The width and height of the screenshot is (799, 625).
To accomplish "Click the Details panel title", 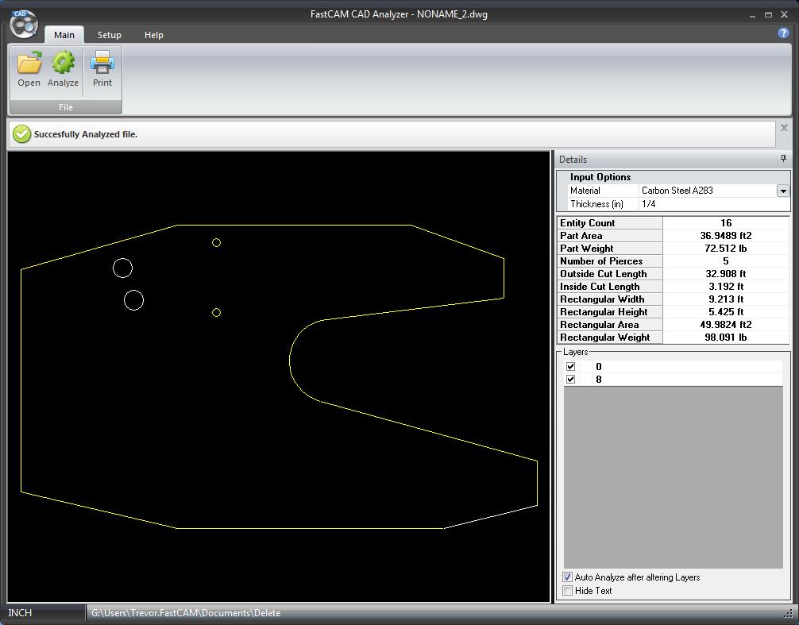I will (573, 160).
